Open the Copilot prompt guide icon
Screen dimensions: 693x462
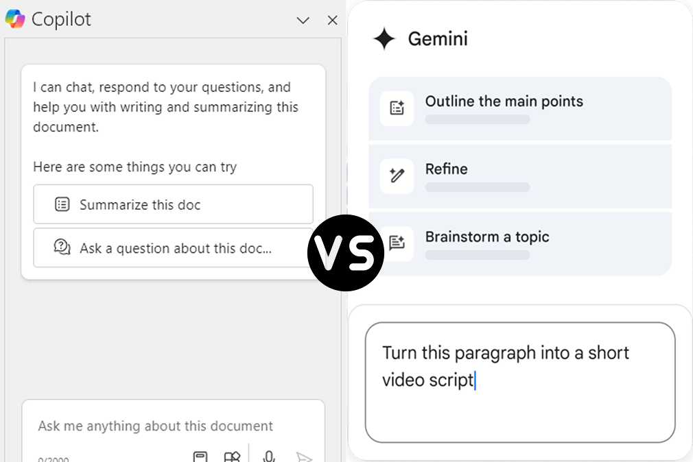coord(200,457)
